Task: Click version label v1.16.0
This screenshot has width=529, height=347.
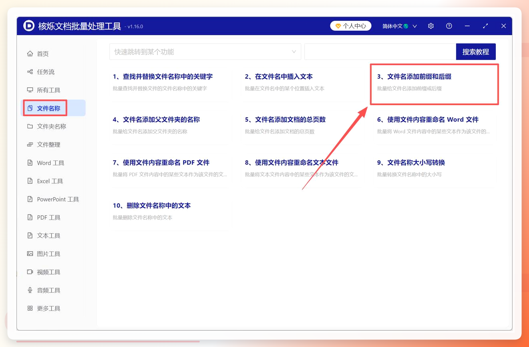Action: tap(134, 27)
